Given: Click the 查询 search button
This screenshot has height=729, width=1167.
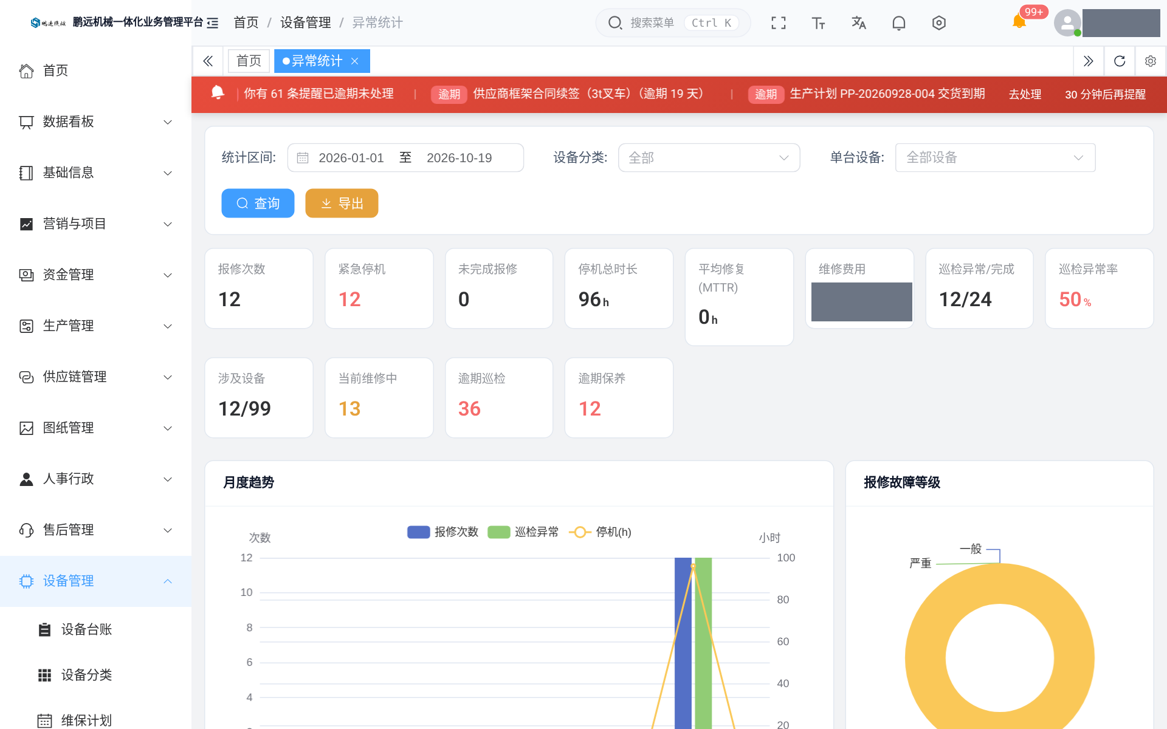Looking at the screenshot, I should click(x=258, y=203).
